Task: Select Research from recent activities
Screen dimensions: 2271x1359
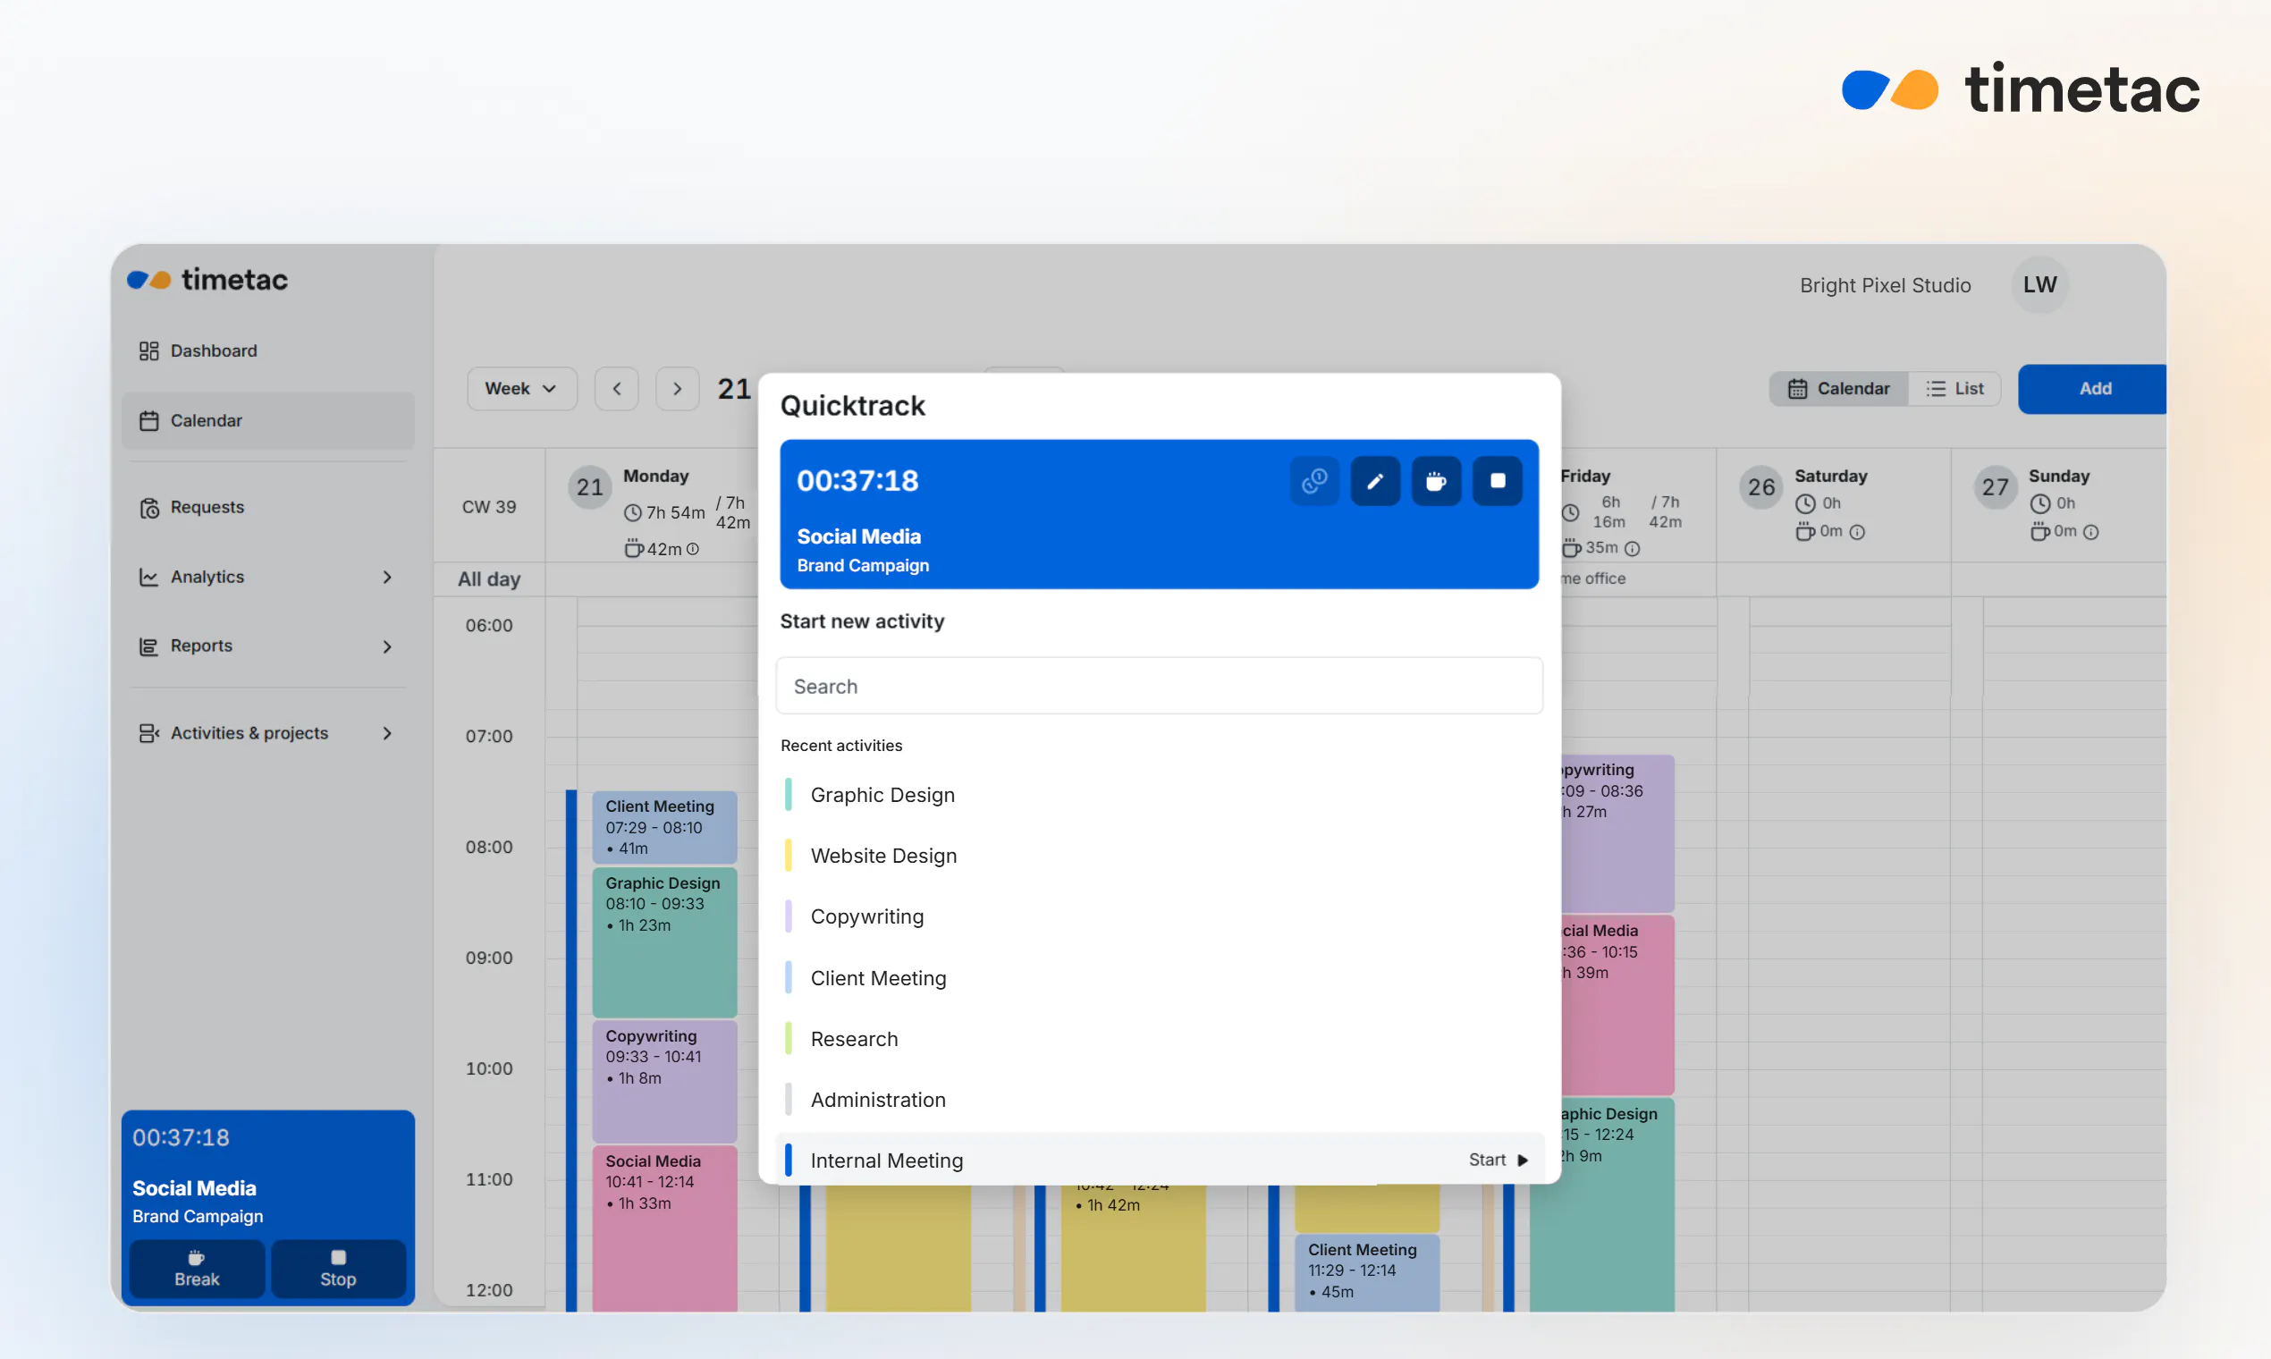Action: [x=1159, y=1039]
